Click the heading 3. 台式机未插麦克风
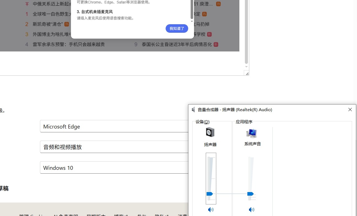 point(95,12)
